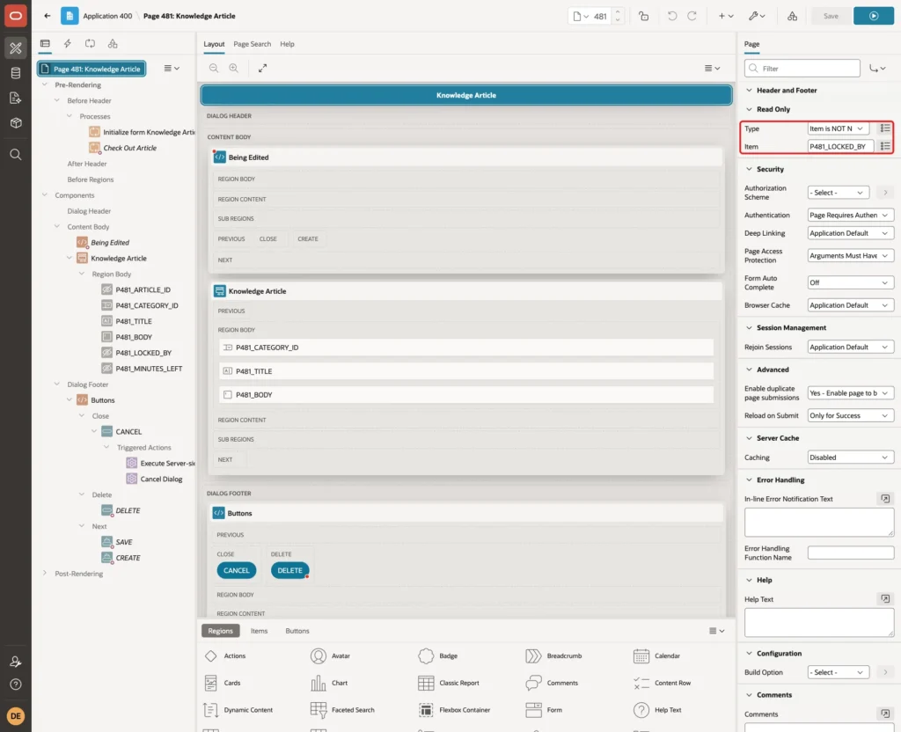
Task: Click the property Filter search field
Action: point(802,69)
